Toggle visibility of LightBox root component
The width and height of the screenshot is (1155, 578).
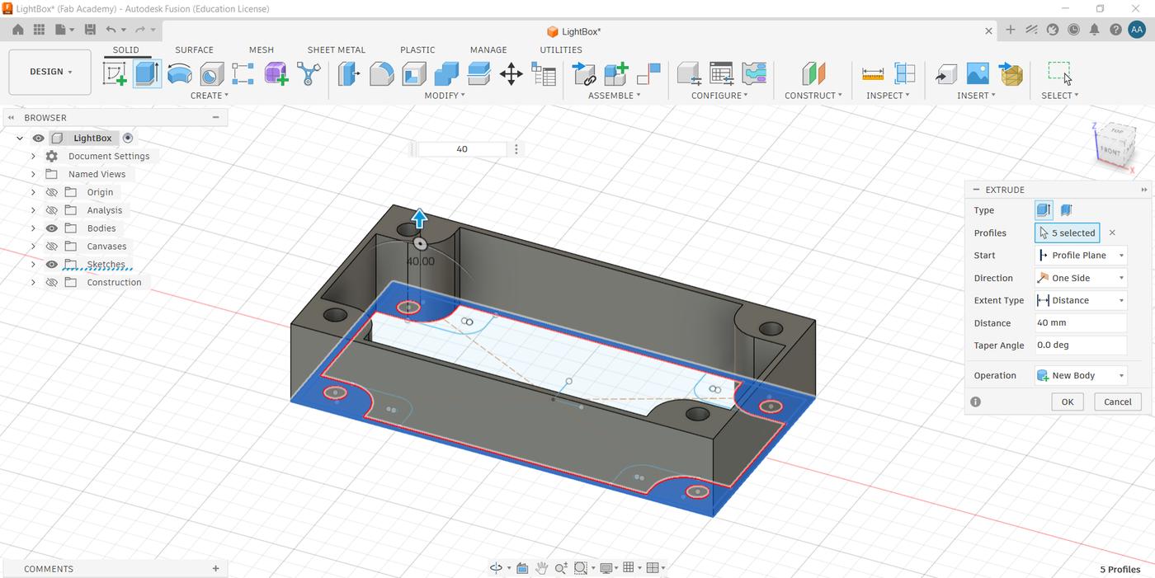point(38,139)
